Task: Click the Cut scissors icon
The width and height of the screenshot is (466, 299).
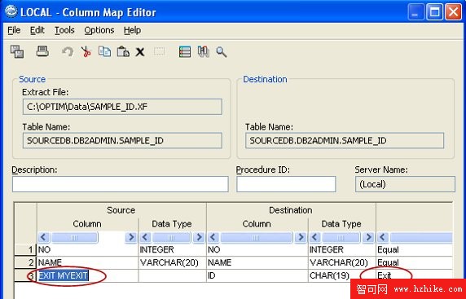Action: [86, 52]
